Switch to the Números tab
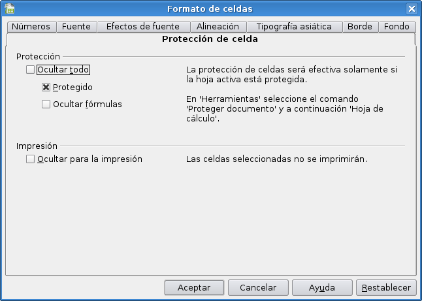This screenshot has height=301, width=422. 31,27
